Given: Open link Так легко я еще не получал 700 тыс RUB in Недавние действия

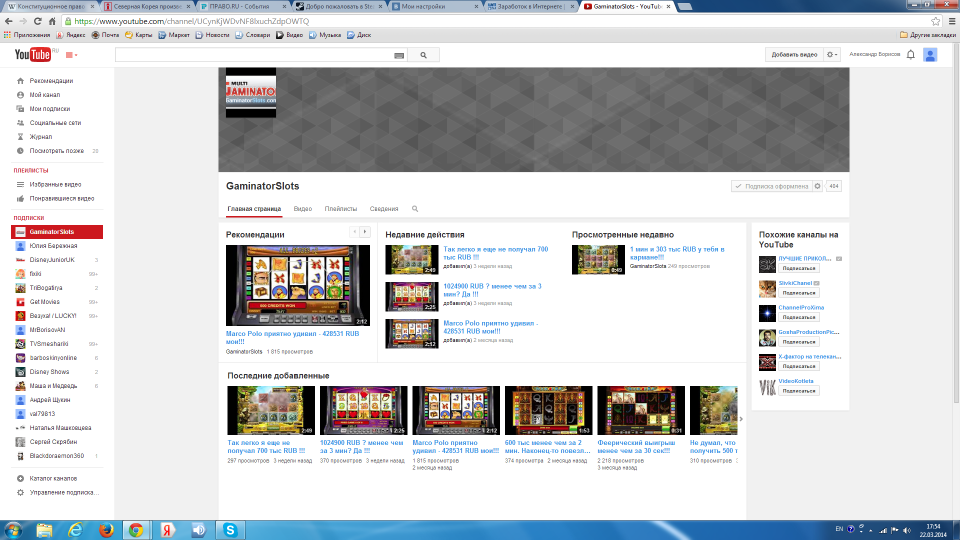Looking at the screenshot, I should [495, 253].
